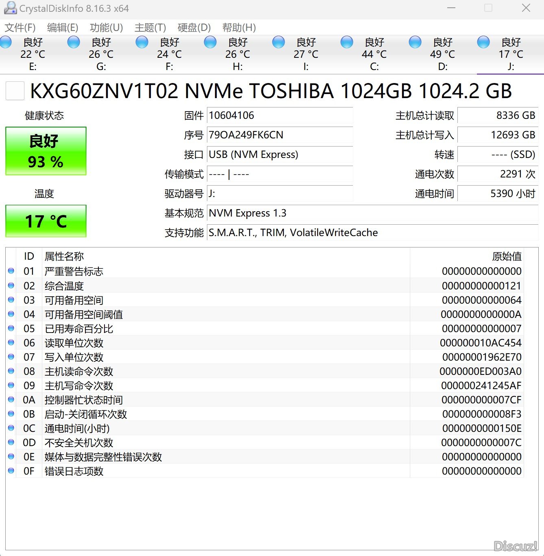The width and height of the screenshot is (544, 556).
Task: Click the serial number field 79OA249FK6CN
Action: click(x=280, y=135)
